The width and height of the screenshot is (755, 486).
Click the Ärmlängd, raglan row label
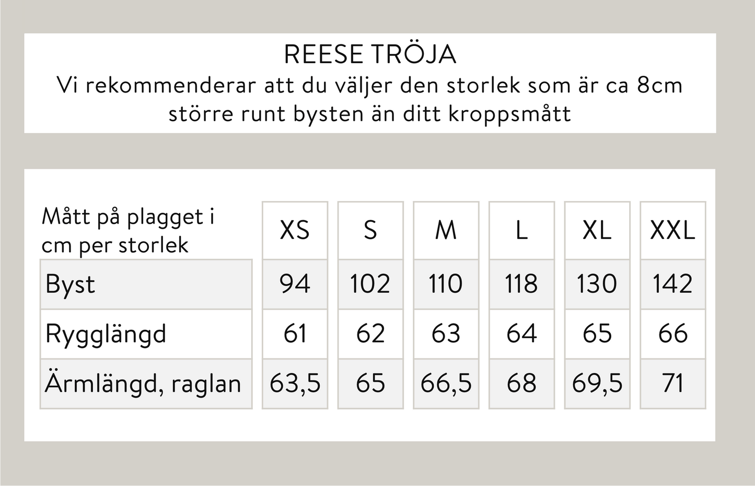tap(143, 384)
